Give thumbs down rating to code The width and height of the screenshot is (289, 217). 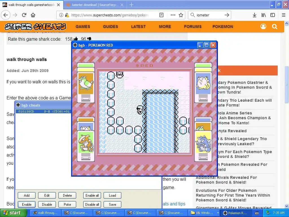[89, 39]
